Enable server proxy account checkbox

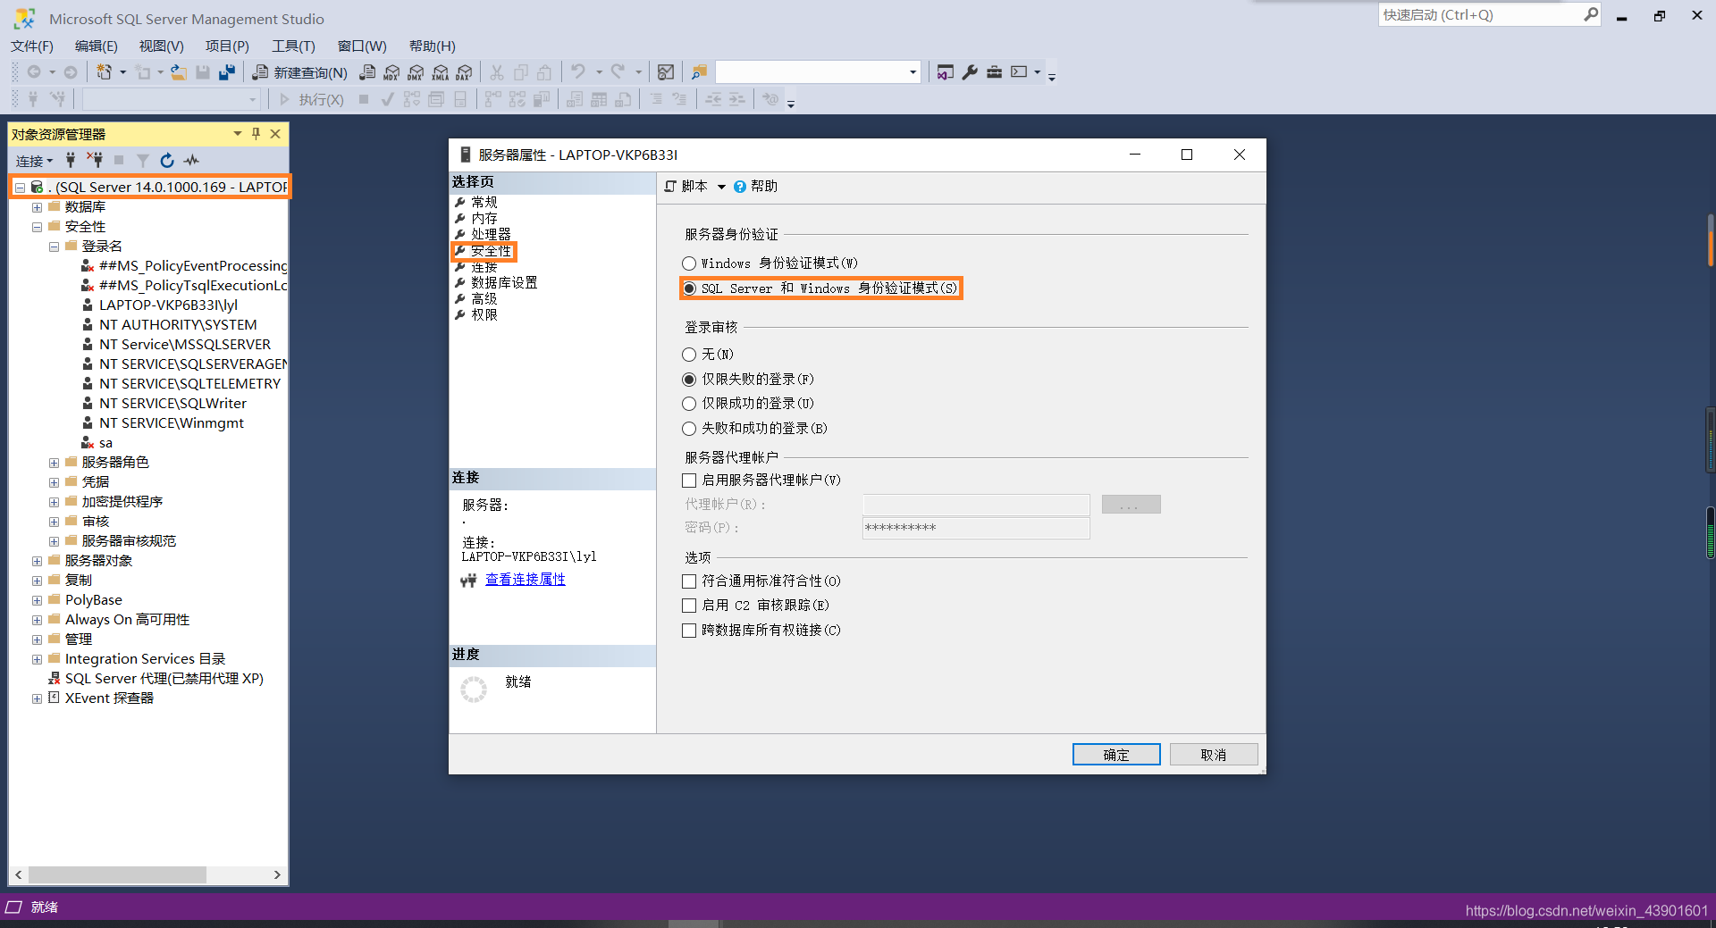point(689,481)
